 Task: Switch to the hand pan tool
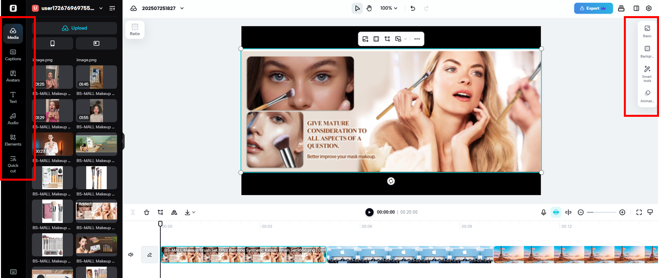[x=369, y=8]
